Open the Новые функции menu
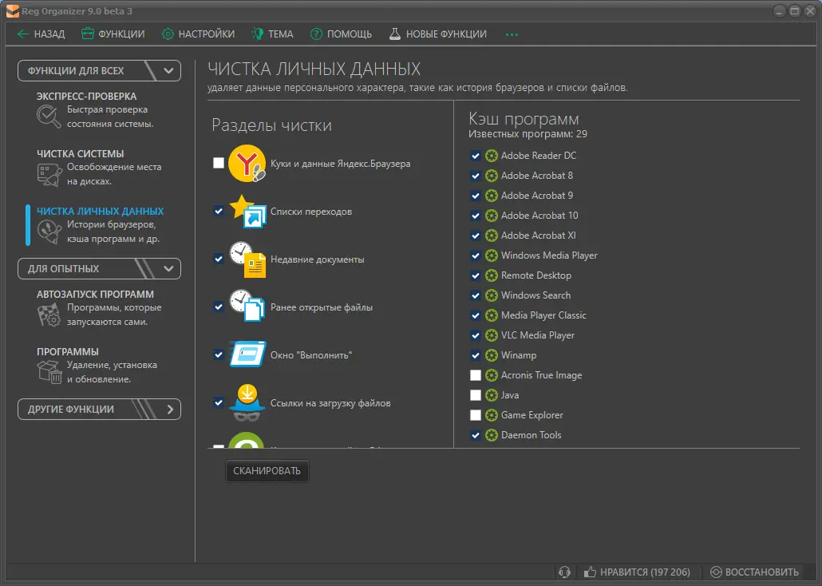 tap(438, 34)
